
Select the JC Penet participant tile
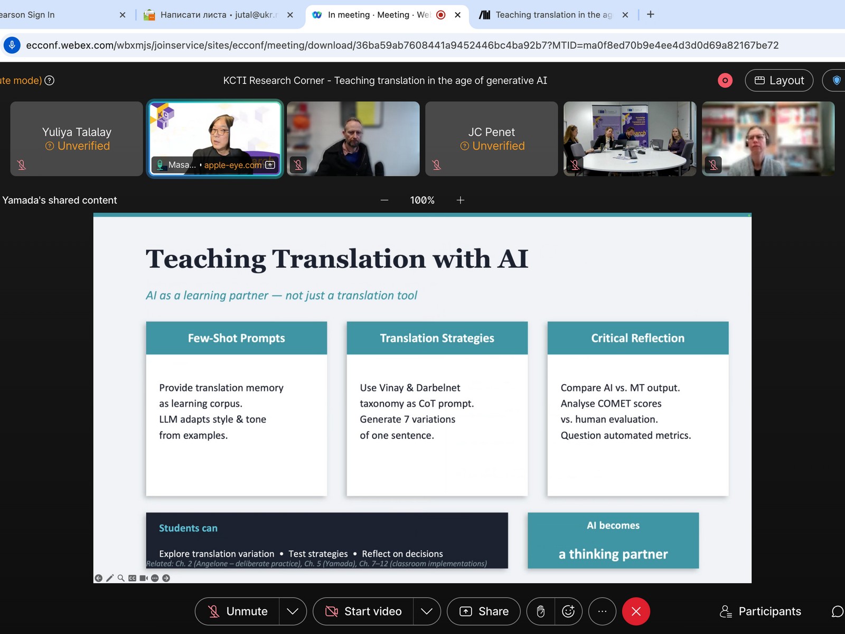click(491, 138)
